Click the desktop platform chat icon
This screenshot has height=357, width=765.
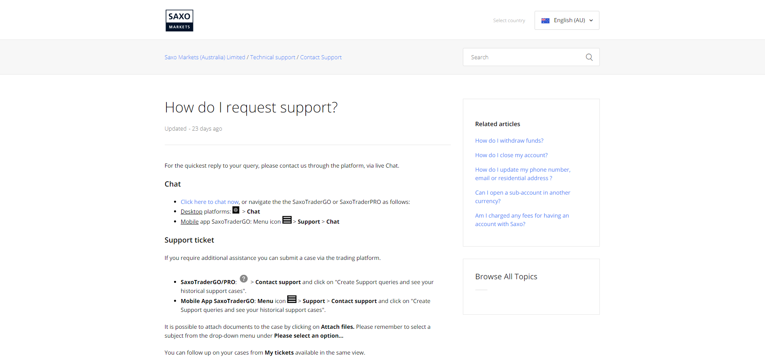[236, 210]
